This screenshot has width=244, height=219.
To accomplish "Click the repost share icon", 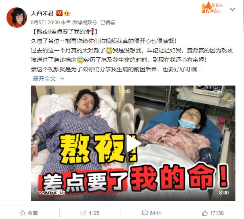I will pyautogui.click(x=83, y=213).
